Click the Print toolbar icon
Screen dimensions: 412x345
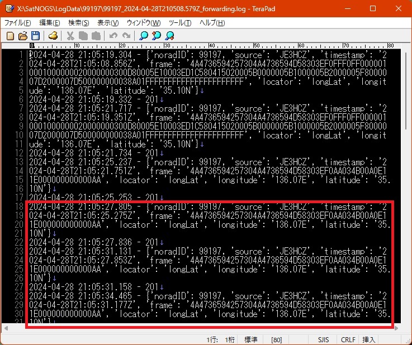pyautogui.click(x=53, y=36)
